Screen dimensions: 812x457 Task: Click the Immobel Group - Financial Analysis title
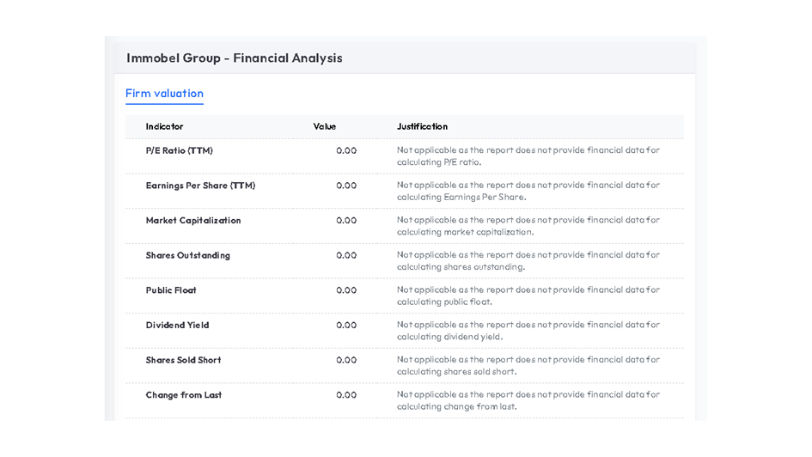(234, 58)
